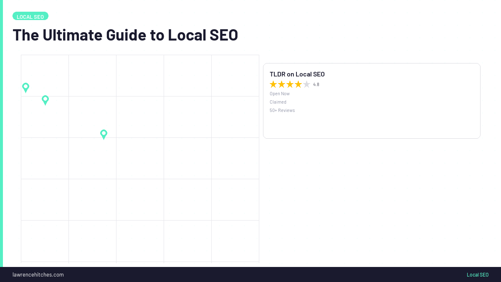
Task: Click the 4.8 rating value
Action: click(x=316, y=84)
